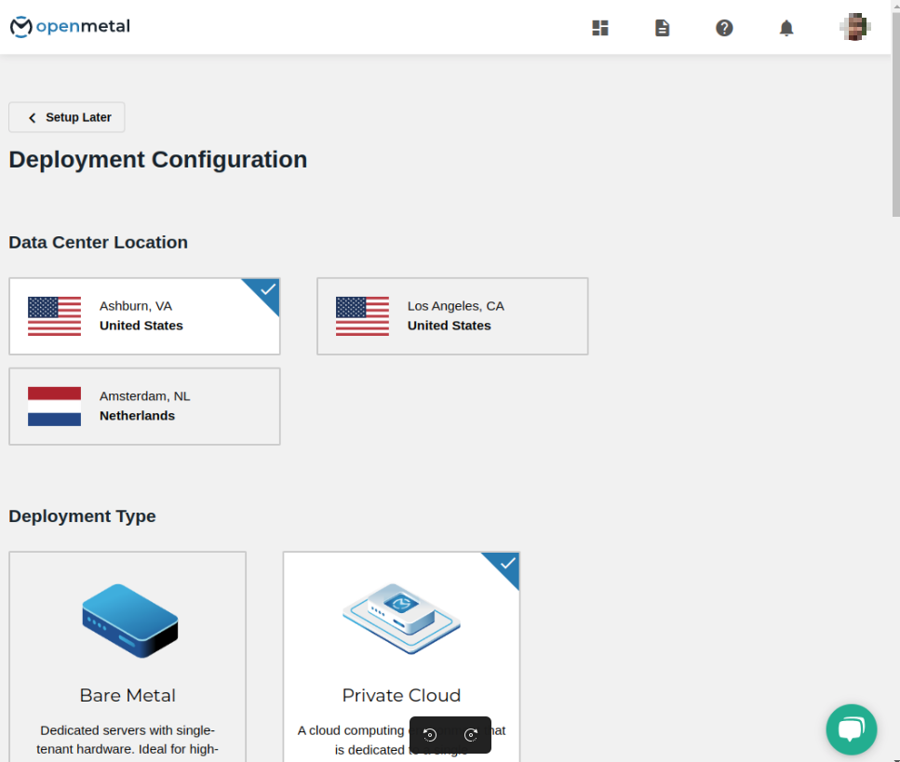The height and width of the screenshot is (762, 900).
Task: Click the back chevron in Setup Later
Action: point(33,118)
